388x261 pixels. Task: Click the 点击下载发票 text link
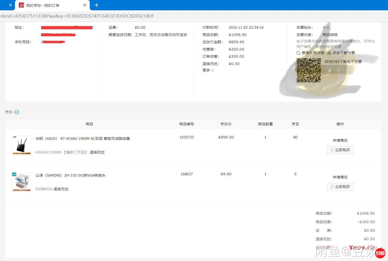coord(344,53)
